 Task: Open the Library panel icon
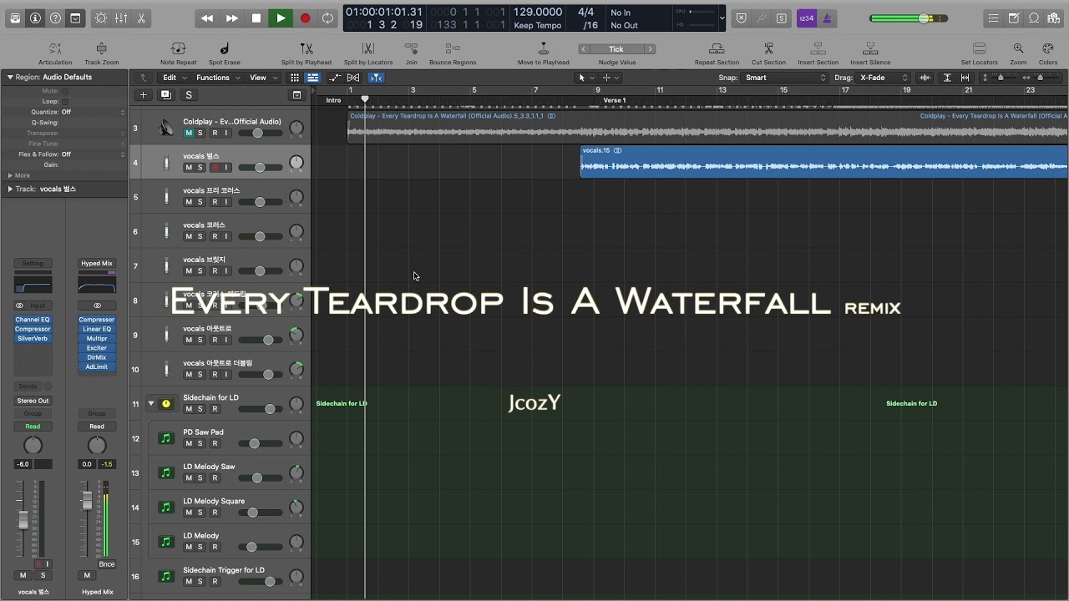tap(15, 18)
